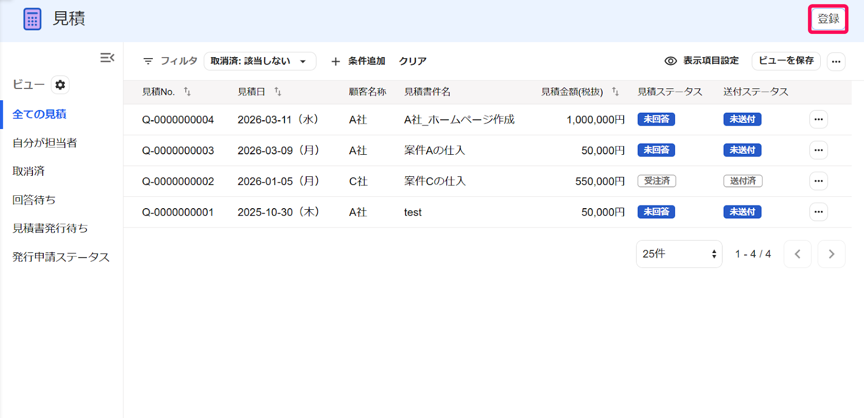Open view settings via the gear icon
The width and height of the screenshot is (864, 418).
pos(60,85)
